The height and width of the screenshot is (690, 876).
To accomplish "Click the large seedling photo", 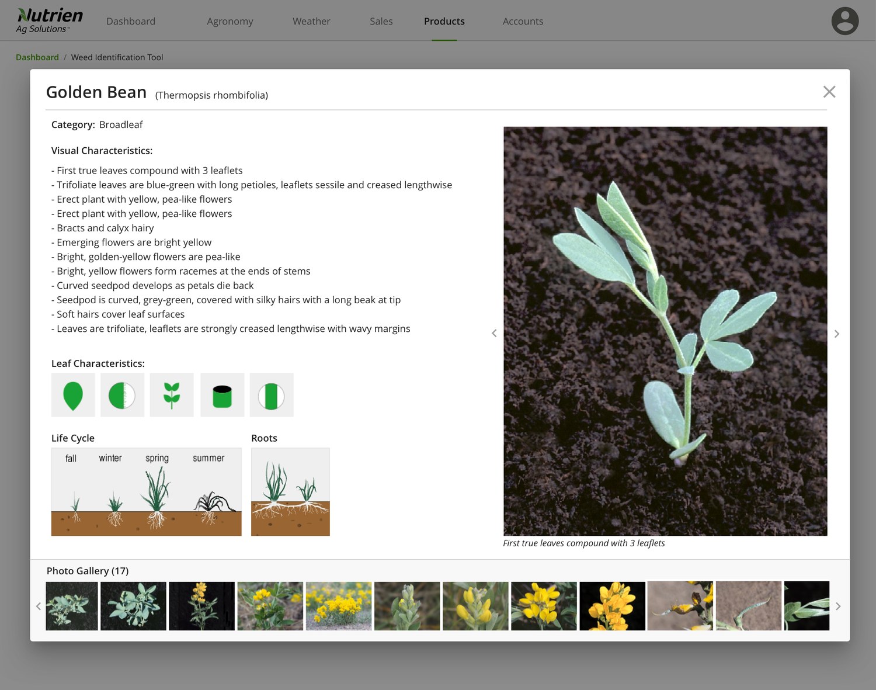I will (665, 331).
